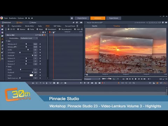Go to the Home screen
The image size is (168, 126).
72,18
